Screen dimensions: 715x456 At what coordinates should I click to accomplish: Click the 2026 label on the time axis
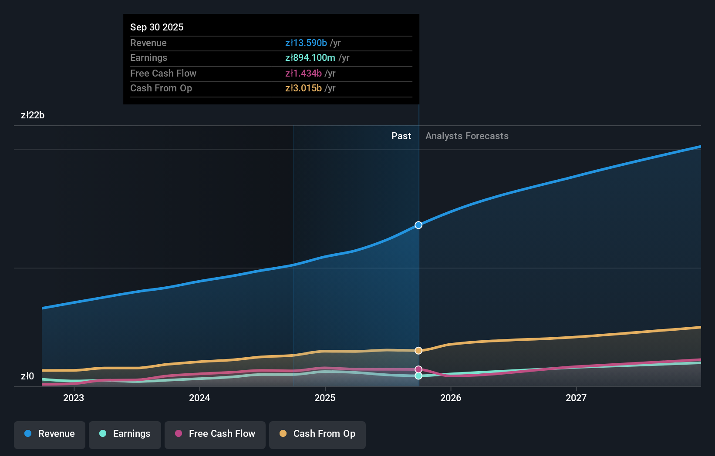pyautogui.click(x=451, y=397)
